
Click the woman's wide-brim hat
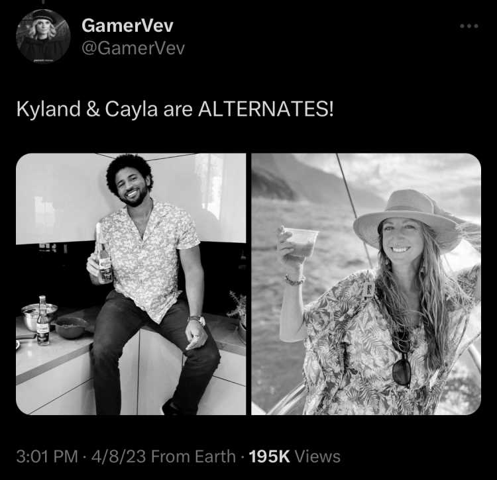[408, 218]
